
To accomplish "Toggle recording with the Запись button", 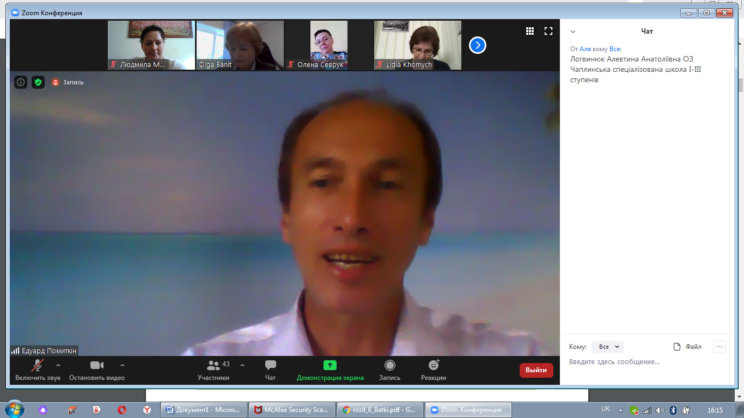I will click(389, 365).
